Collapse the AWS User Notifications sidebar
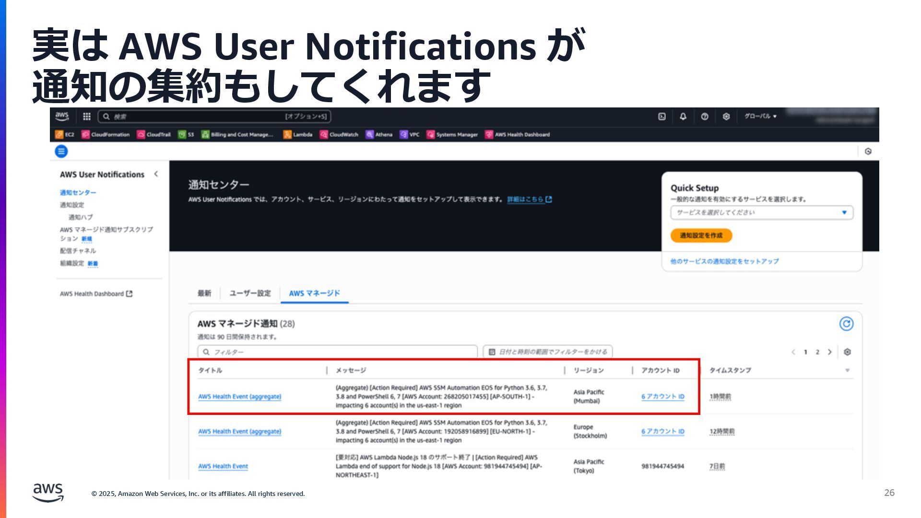 tap(156, 174)
